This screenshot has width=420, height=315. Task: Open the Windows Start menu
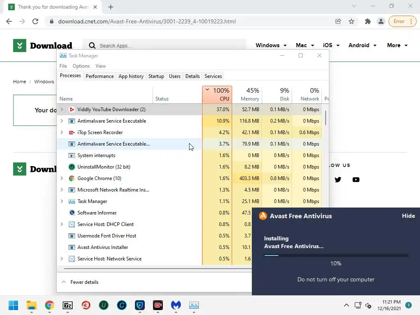[x=13, y=305]
